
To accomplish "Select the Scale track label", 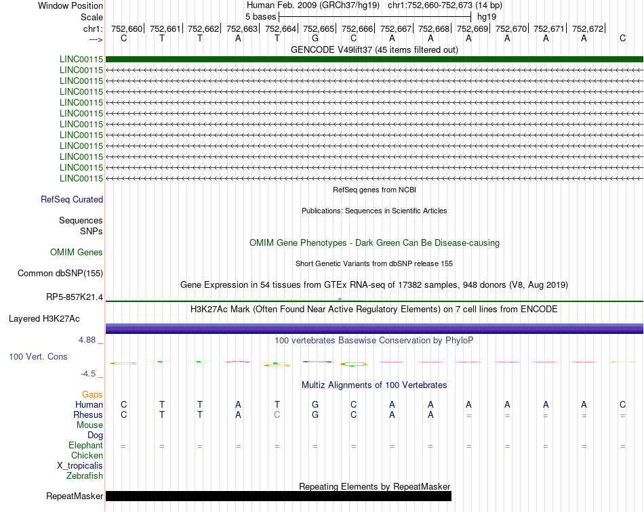I will point(92,17).
